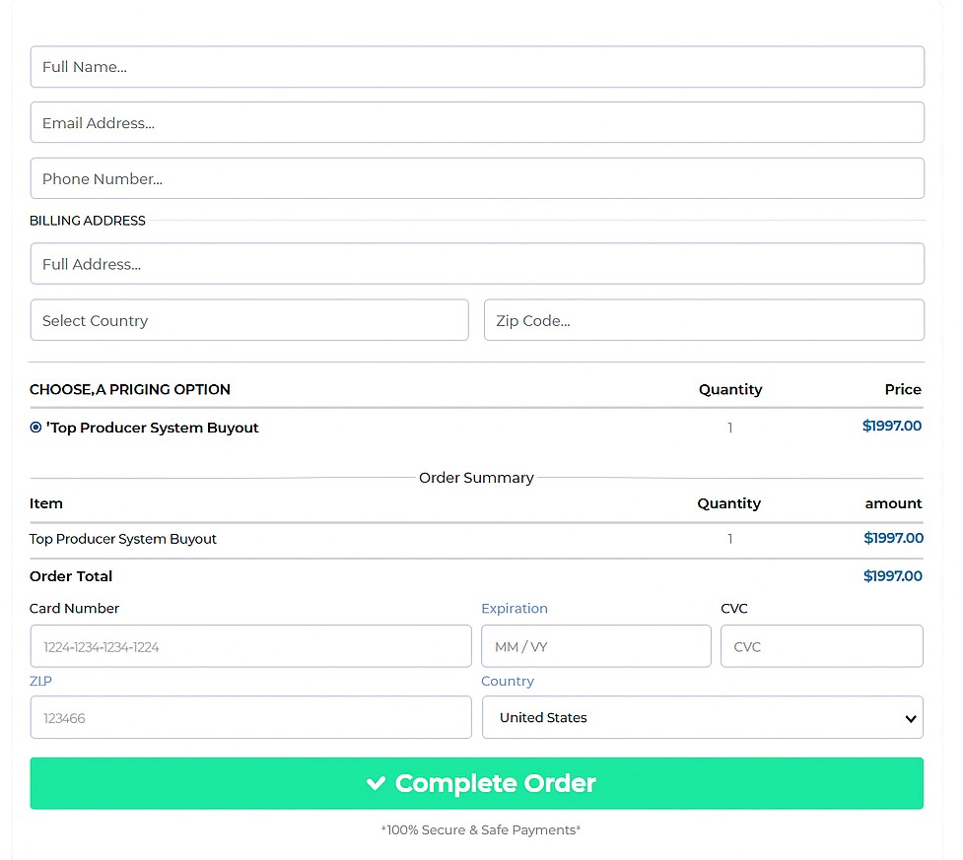Select the Full Address billing field
The image size is (963, 860).
pos(477,264)
